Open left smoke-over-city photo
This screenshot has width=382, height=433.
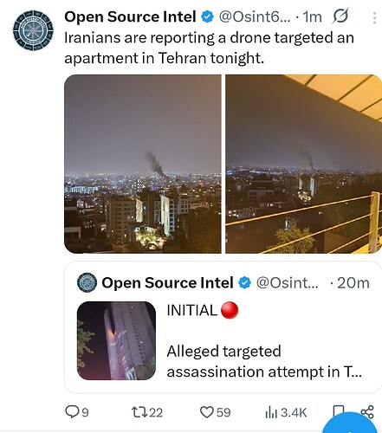tap(143, 164)
